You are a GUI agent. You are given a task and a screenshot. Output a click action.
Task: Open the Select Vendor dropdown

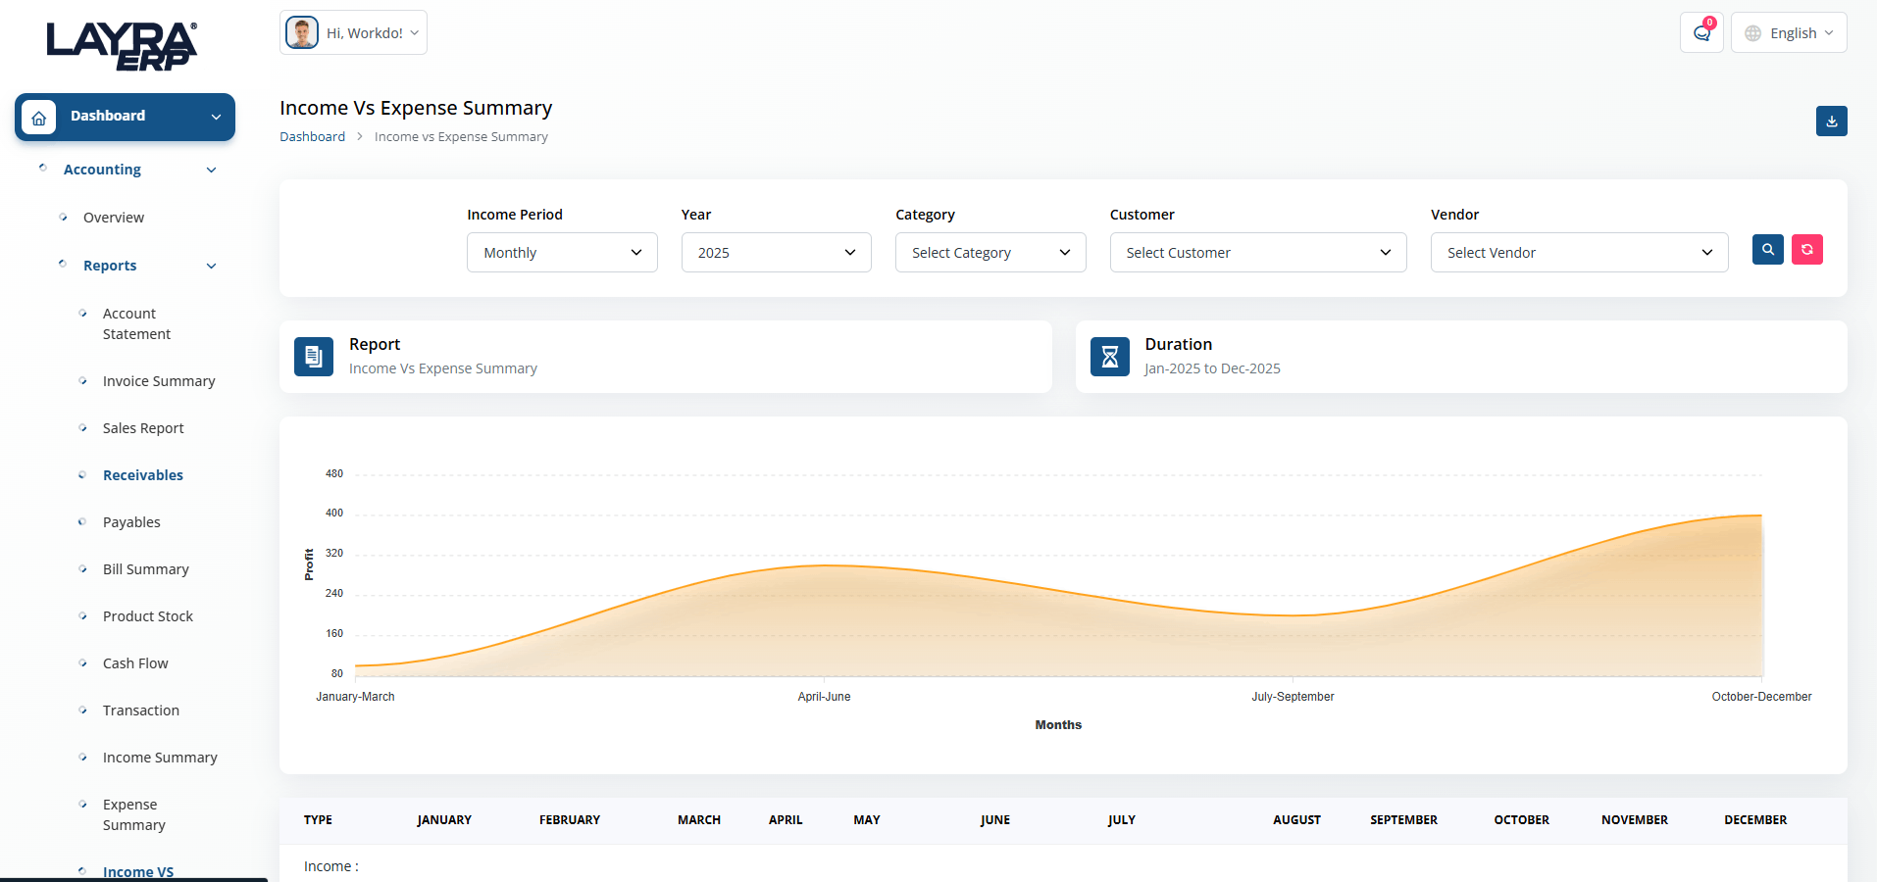click(x=1579, y=253)
